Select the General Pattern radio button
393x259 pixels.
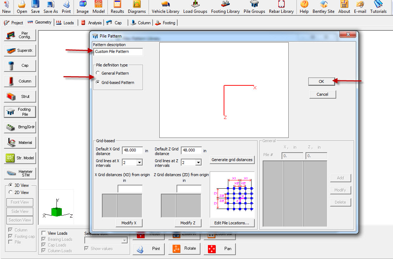coord(98,73)
